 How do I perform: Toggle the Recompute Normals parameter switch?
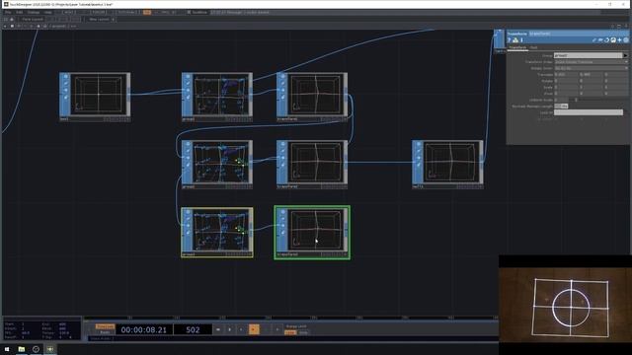tap(561, 106)
